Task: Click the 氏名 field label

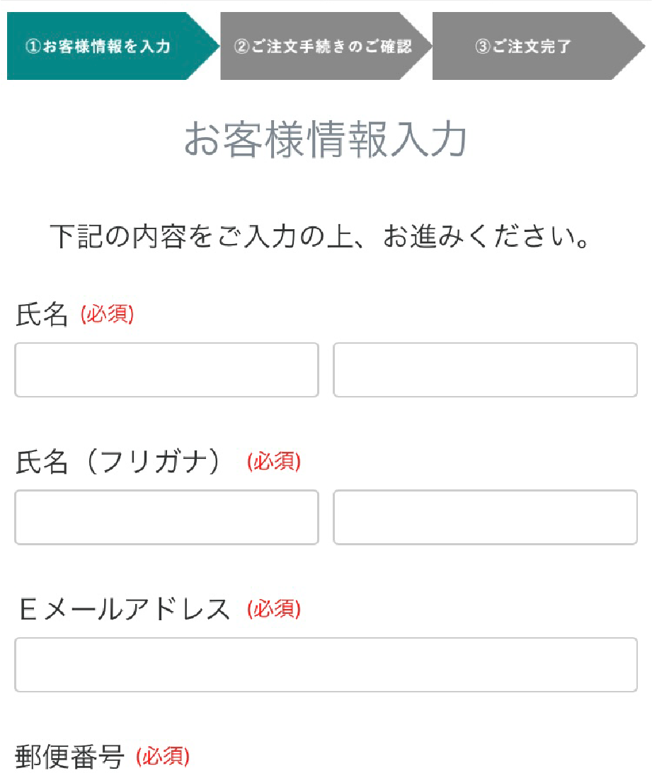Action: 42,315
